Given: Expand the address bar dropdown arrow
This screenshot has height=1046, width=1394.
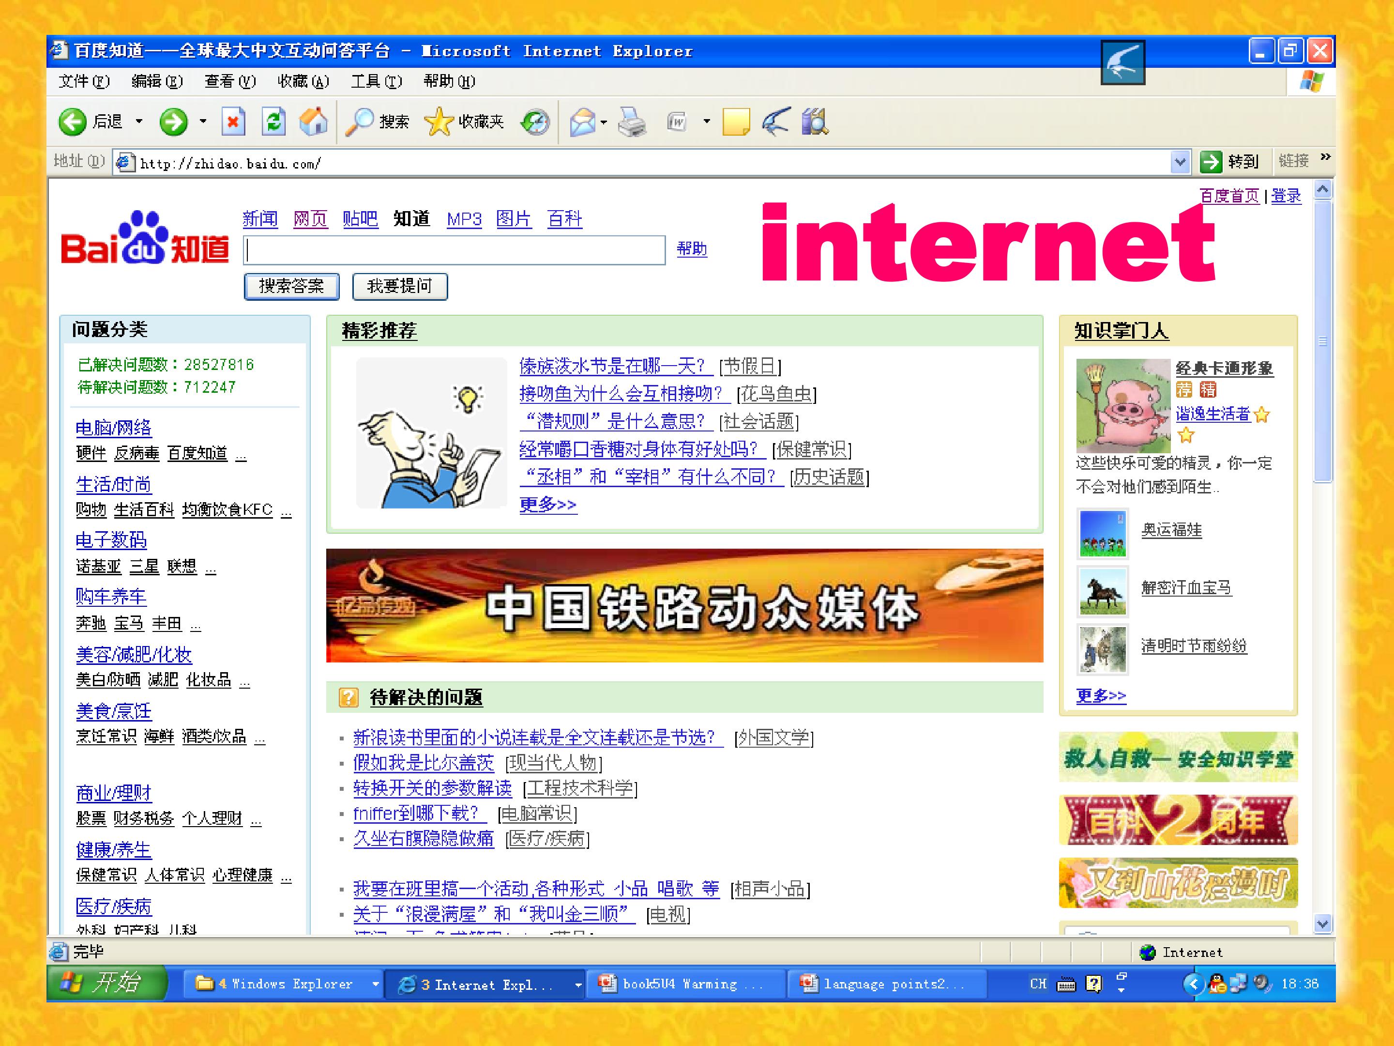Looking at the screenshot, I should coord(1181,163).
